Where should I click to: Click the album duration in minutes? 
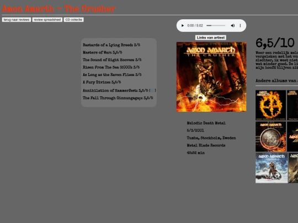tap(195, 153)
